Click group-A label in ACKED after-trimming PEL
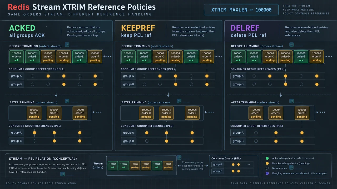Viewport: 337px width, 189px height. pos(17,133)
